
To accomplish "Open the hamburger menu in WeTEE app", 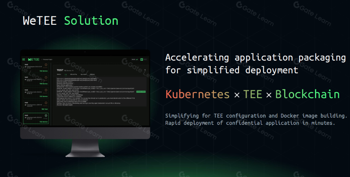I will tap(24, 59).
